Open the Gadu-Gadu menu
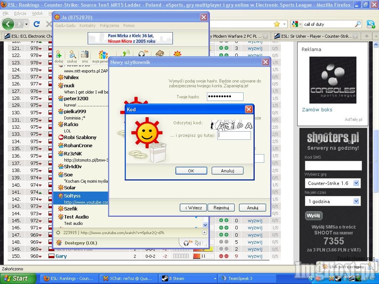 (x=65, y=26)
